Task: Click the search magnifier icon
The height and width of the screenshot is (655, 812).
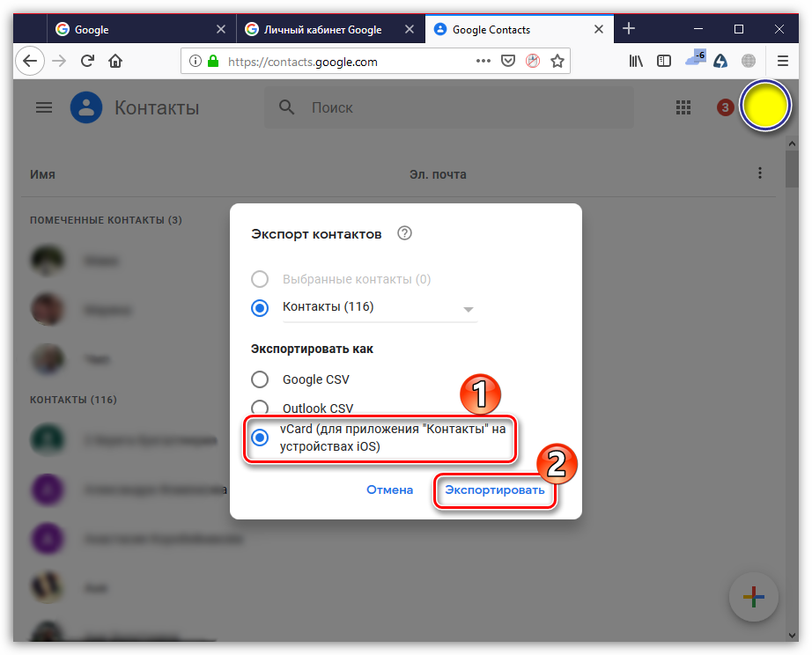Action: (286, 107)
